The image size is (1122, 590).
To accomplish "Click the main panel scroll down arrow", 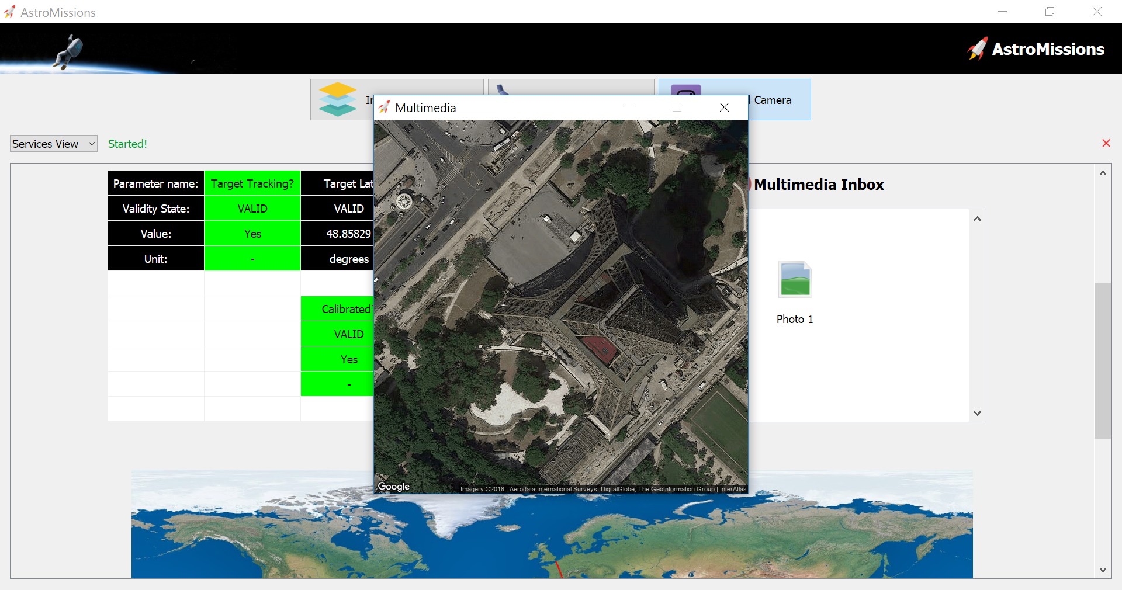I will 1103,570.
